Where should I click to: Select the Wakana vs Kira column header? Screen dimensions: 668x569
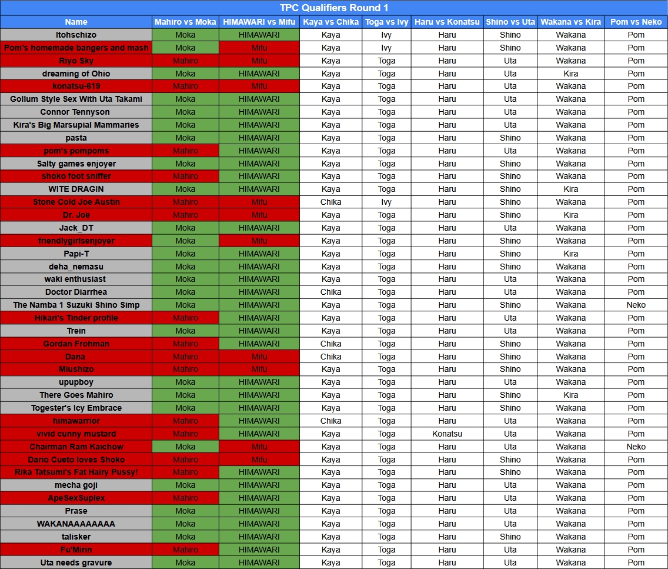(570, 22)
